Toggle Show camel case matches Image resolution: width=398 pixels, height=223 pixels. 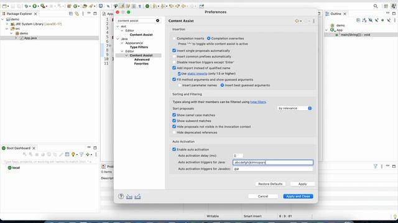(174, 115)
